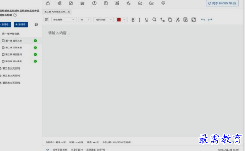Viewport: 245px width, 151px height.
Task: Toggle bold formatting
Action: pos(133,20)
